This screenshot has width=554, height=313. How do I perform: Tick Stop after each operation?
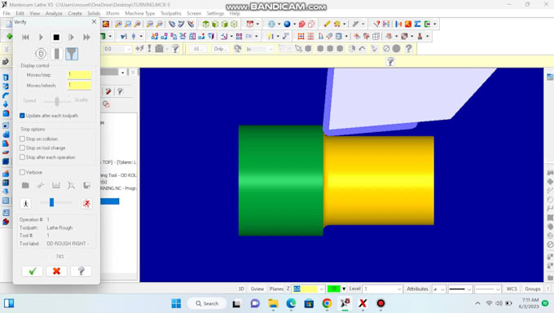point(22,157)
